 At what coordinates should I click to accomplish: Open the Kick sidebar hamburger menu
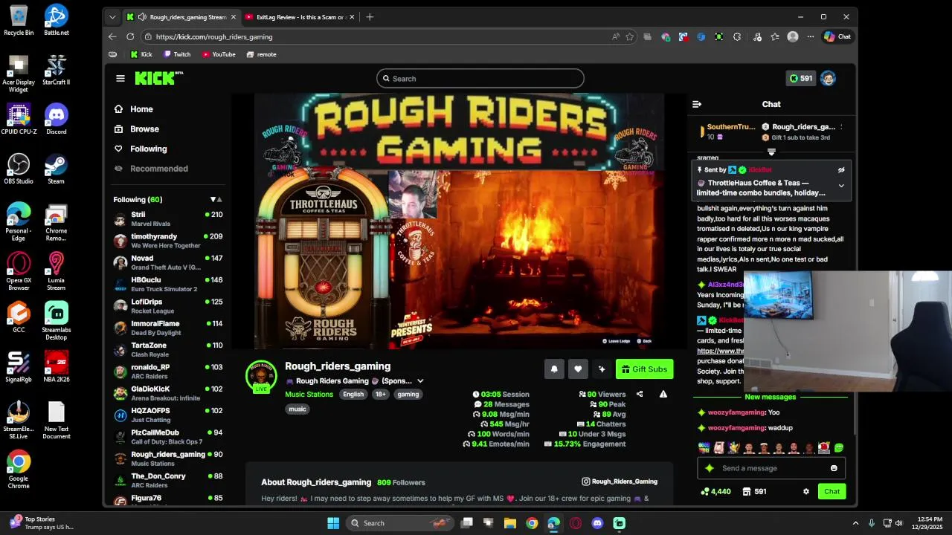click(120, 78)
